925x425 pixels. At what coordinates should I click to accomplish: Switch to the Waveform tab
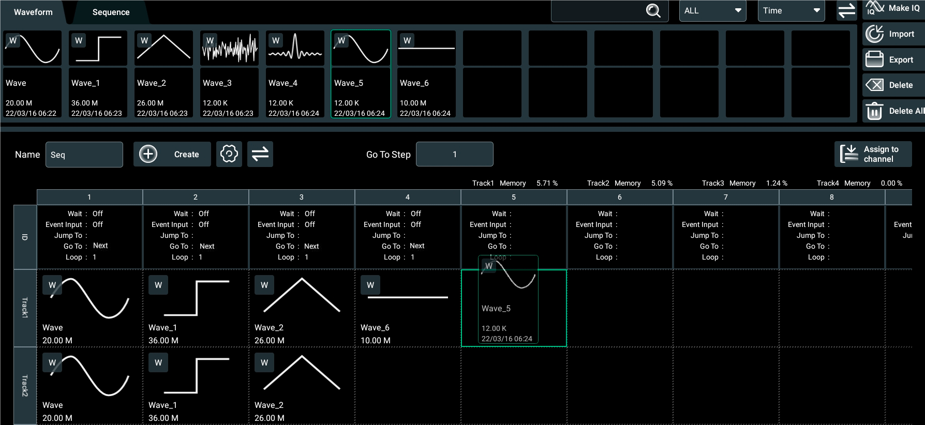click(33, 12)
